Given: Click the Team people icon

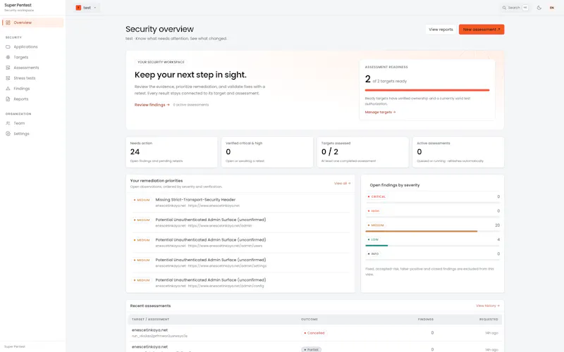Looking at the screenshot, I should (8, 123).
